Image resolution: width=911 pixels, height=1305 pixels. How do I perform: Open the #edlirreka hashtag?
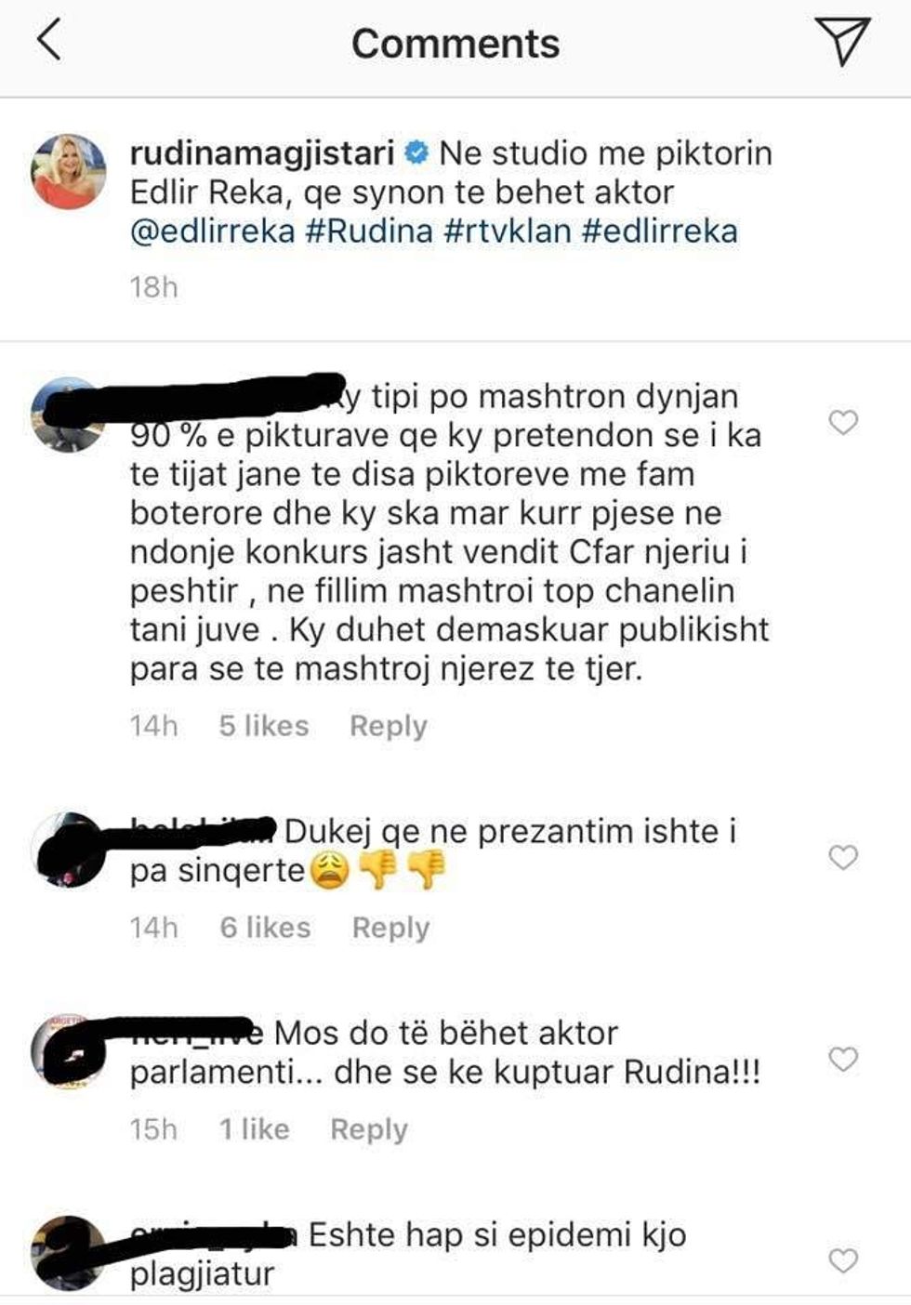pos(660,231)
